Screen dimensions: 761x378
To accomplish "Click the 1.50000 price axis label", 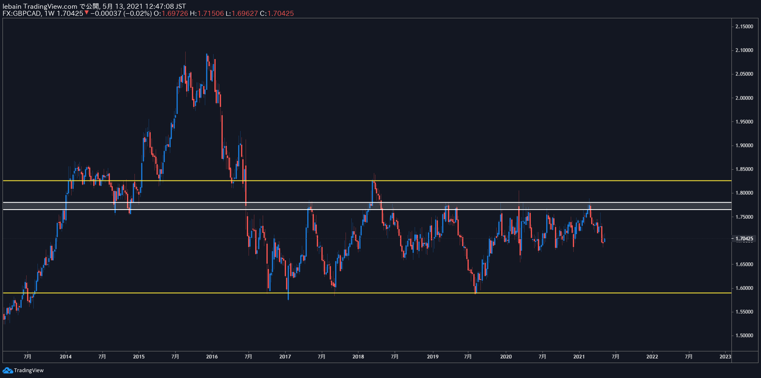I will [x=744, y=336].
